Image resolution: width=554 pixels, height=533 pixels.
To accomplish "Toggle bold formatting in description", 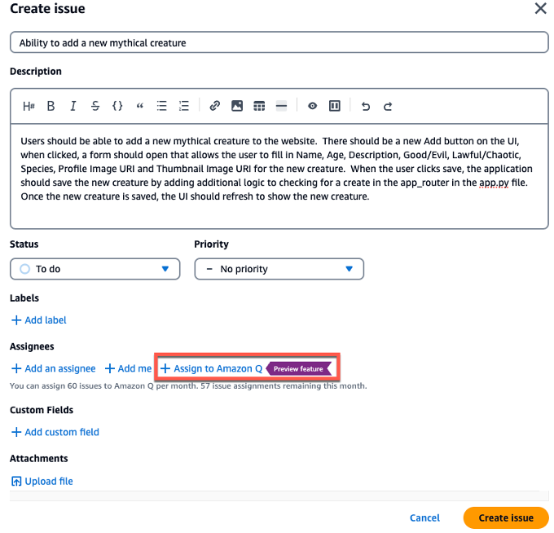I will (51, 106).
